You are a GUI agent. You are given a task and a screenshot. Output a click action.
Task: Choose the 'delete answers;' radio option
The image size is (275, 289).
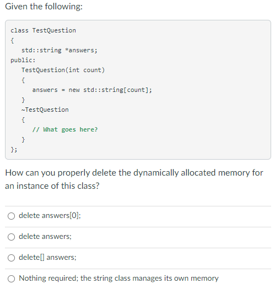11,237
